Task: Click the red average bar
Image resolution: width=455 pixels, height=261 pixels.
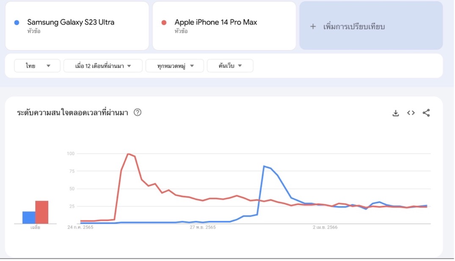Action: point(42,212)
